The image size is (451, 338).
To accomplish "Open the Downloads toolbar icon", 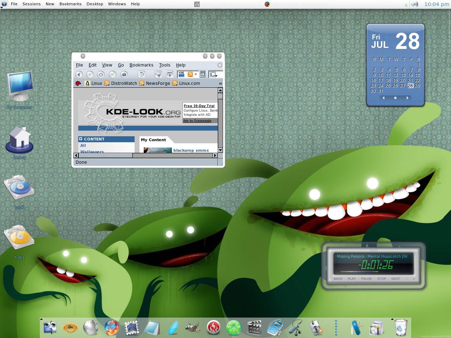I will [169, 74].
